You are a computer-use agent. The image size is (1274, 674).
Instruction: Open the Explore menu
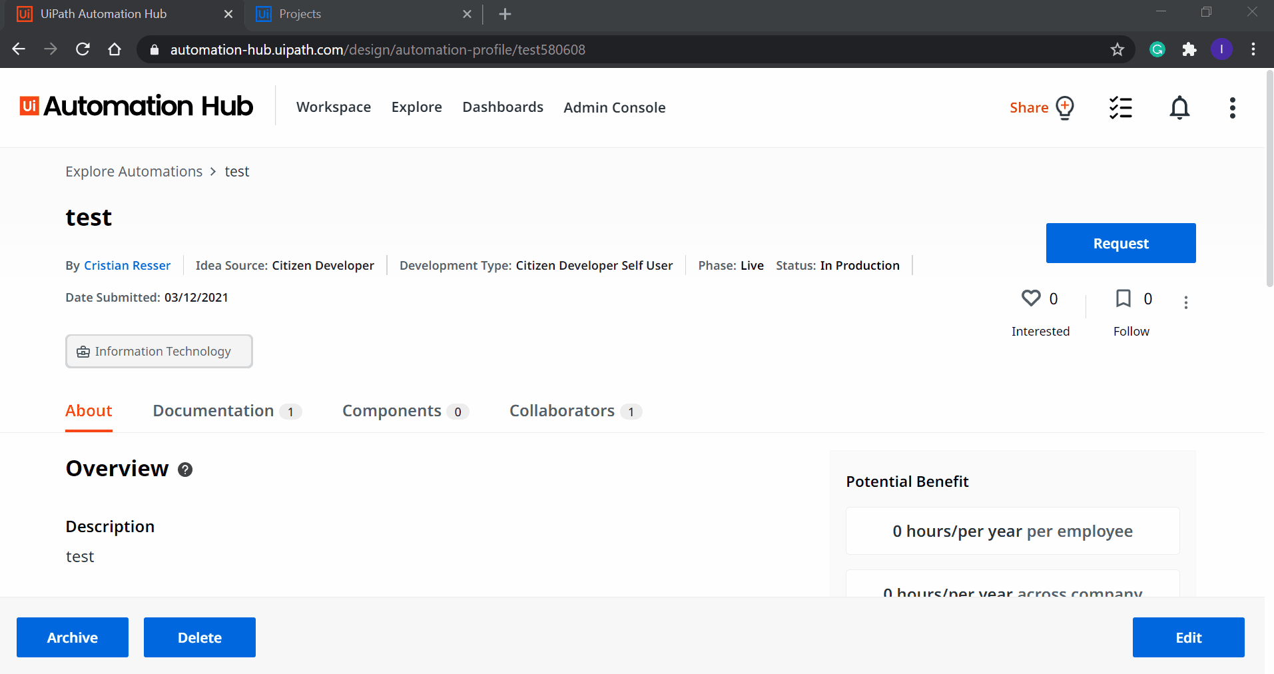pyautogui.click(x=417, y=107)
